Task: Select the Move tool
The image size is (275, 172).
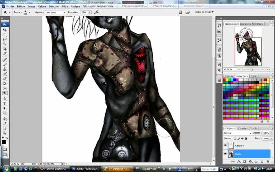Action: click(5, 30)
